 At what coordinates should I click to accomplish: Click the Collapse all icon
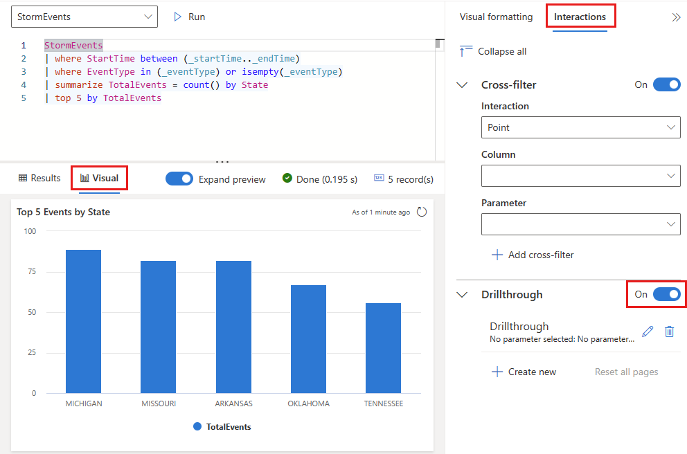466,51
